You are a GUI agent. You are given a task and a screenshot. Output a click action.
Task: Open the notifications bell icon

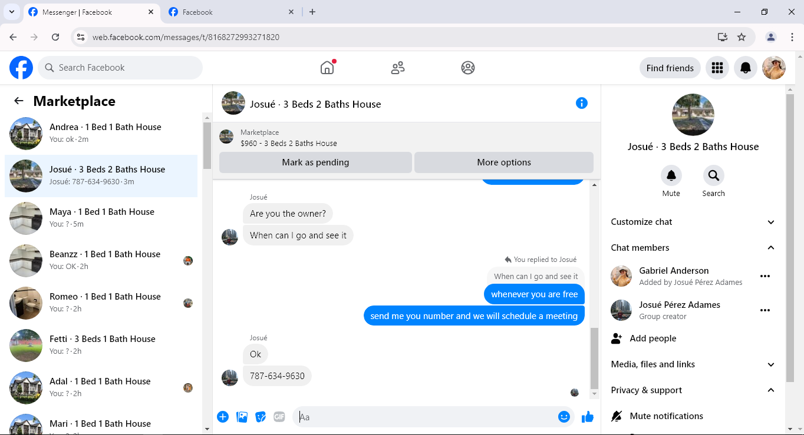click(x=746, y=68)
